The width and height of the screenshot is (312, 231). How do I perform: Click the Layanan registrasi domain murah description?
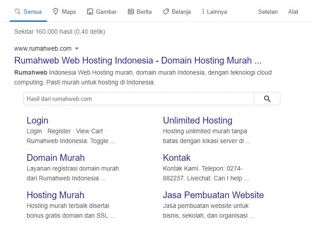coord(73,173)
